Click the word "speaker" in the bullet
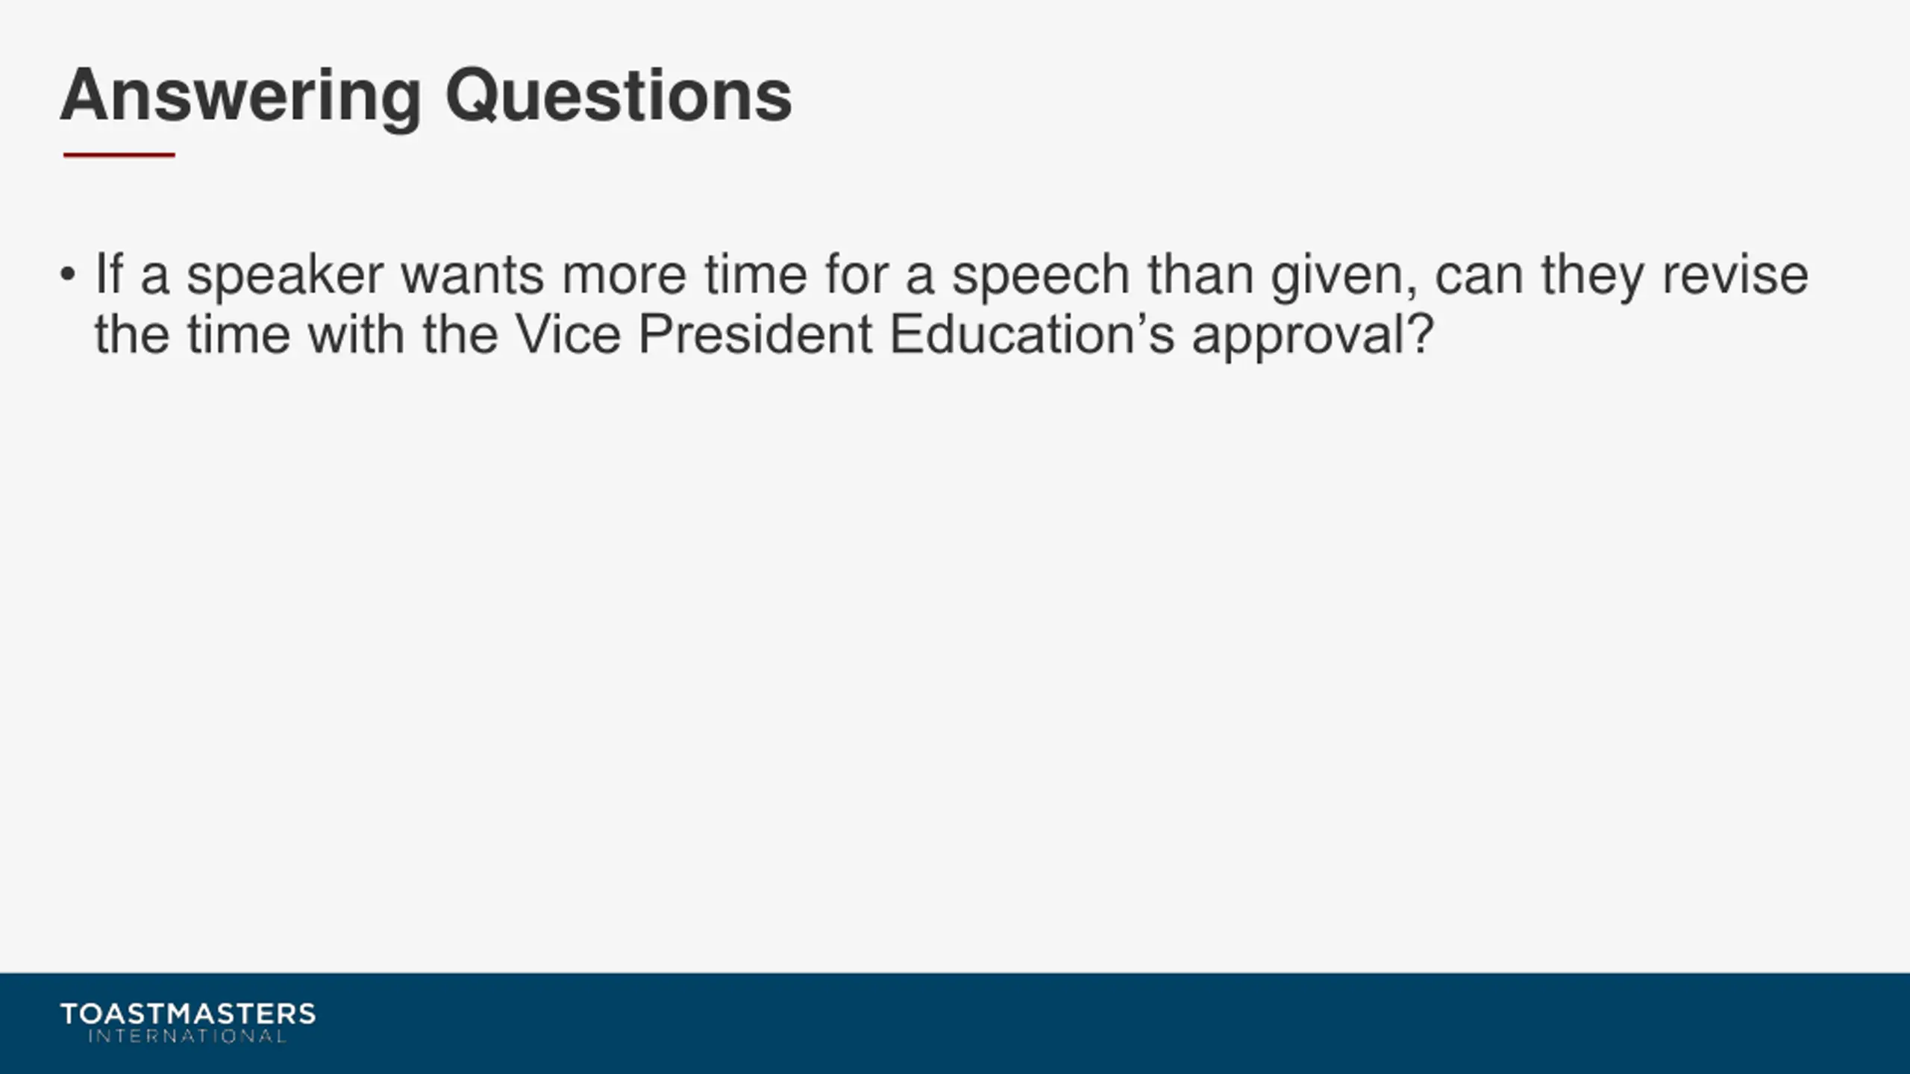 284,275
